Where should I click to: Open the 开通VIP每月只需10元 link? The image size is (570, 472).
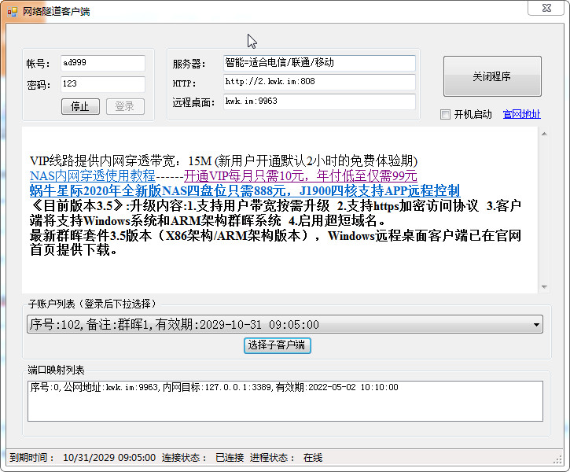[x=300, y=175]
